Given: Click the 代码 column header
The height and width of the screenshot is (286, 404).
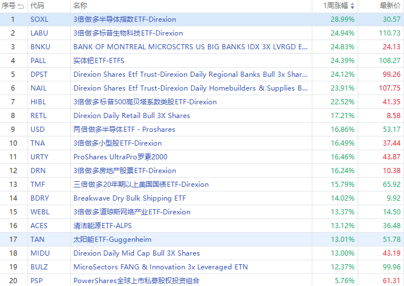Looking at the screenshot, I should [37, 5].
